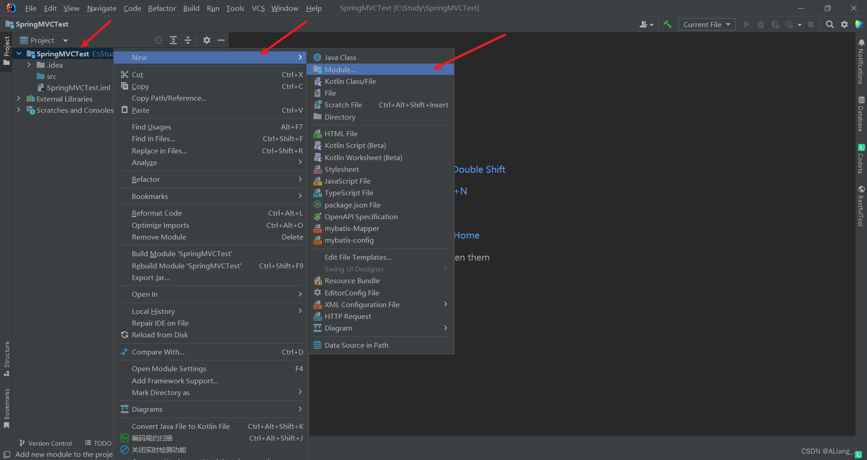Choose Module... in New submenu
The image size is (867, 460).
pyautogui.click(x=380, y=69)
